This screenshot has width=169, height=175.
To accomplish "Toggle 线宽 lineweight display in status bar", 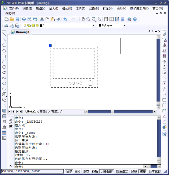I will tap(134, 172).
